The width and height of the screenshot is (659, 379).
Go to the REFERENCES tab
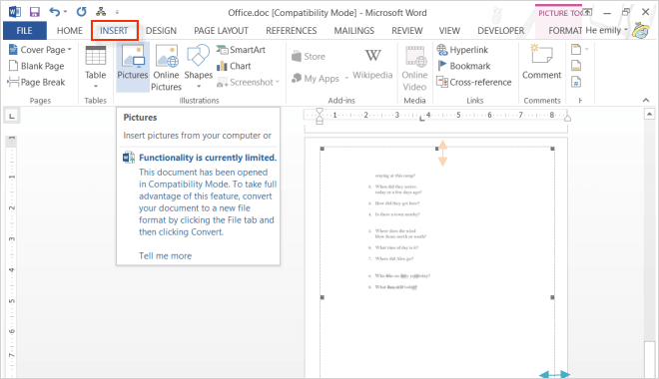tap(292, 31)
